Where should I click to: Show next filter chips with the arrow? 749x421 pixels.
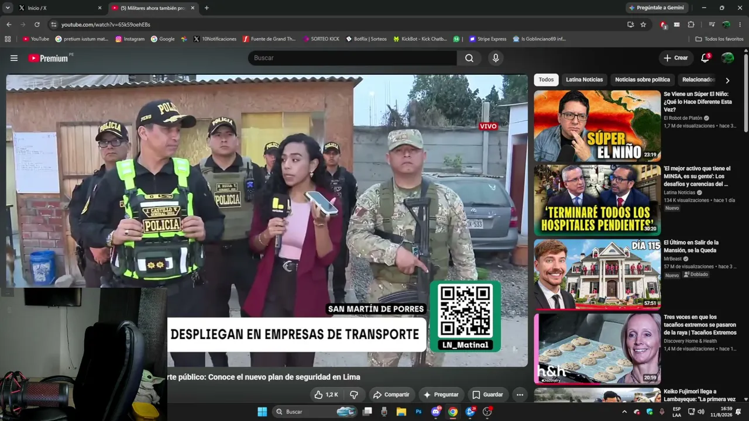[x=727, y=80]
